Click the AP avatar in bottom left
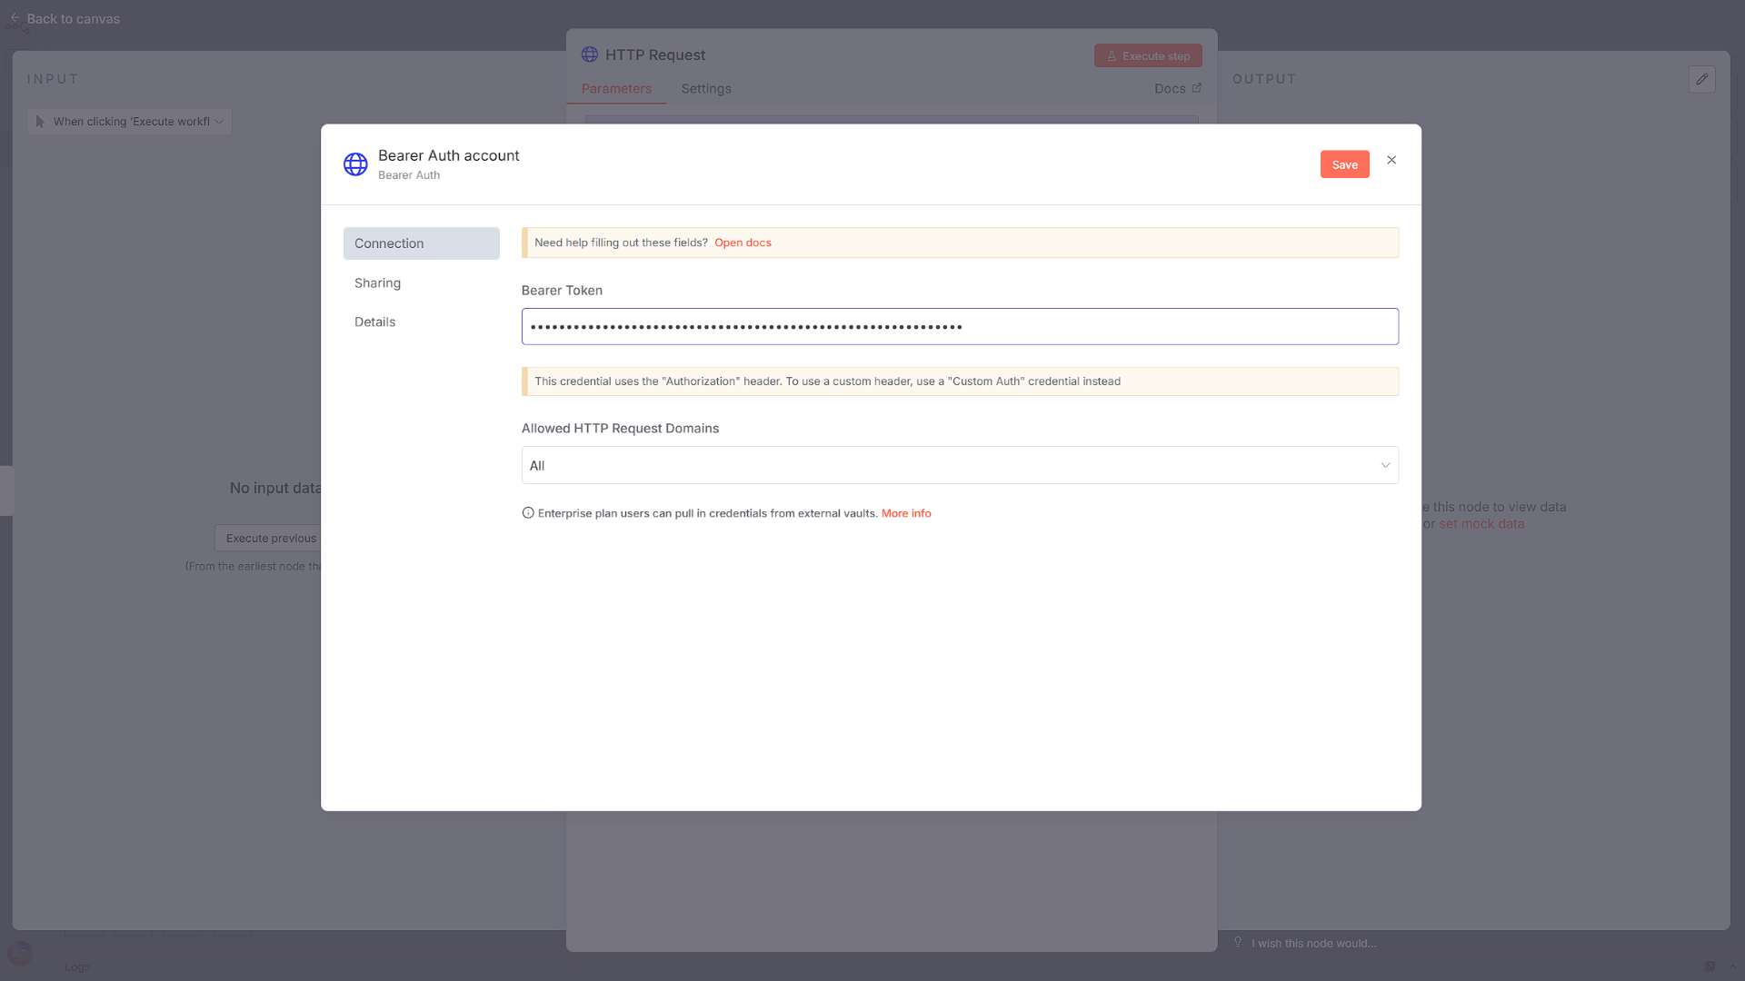 point(19,954)
